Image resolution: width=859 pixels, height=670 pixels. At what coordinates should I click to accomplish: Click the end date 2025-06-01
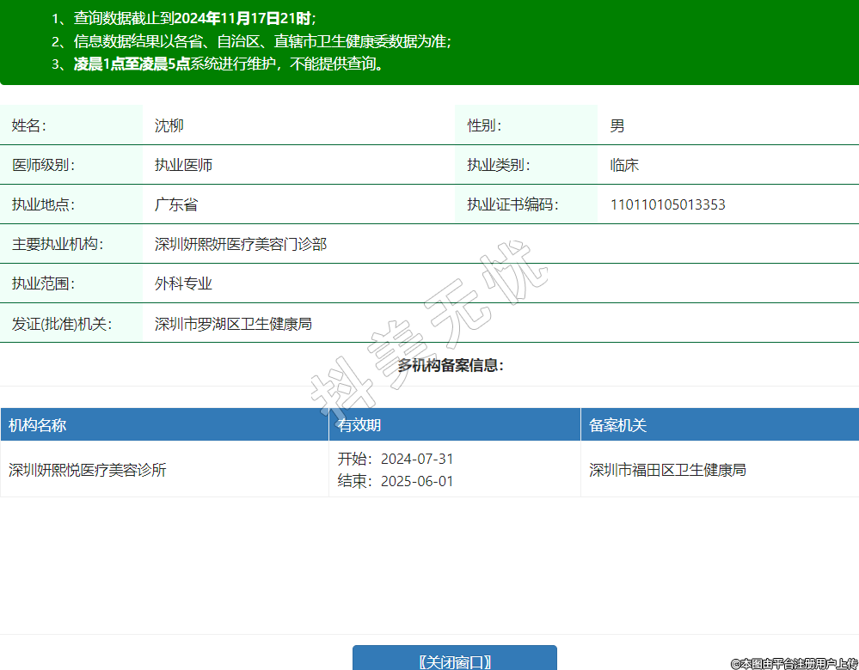click(x=417, y=481)
